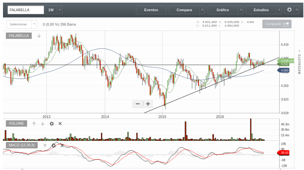The width and height of the screenshot is (304, 170).
Task: Click the 2015 time axis label
Action: pyautogui.click(x=162, y=117)
